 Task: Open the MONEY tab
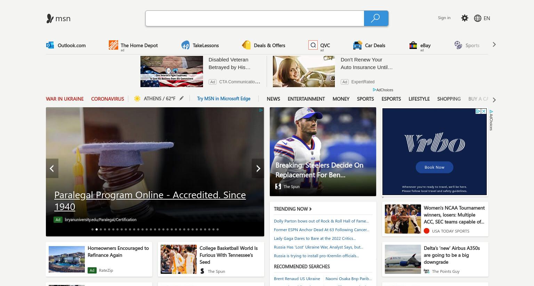341,99
